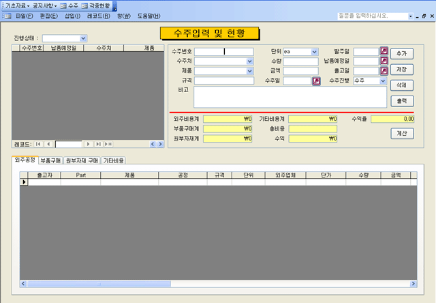Click 수주처 column header in order list
436x303 pixels.
click(104, 48)
